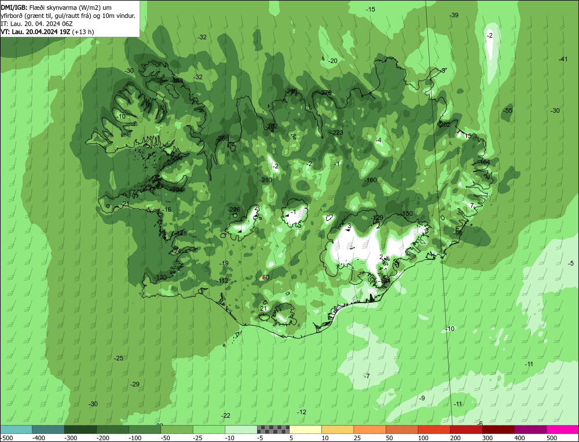Click the '-100' legend label
Viewport: 579px width, 442px height.
135,438
